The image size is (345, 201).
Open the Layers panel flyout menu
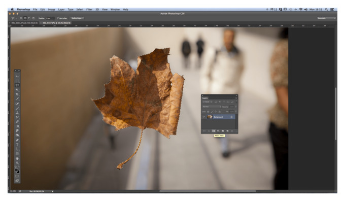point(236,98)
